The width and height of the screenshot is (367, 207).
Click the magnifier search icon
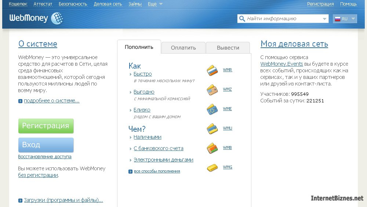[242, 18]
